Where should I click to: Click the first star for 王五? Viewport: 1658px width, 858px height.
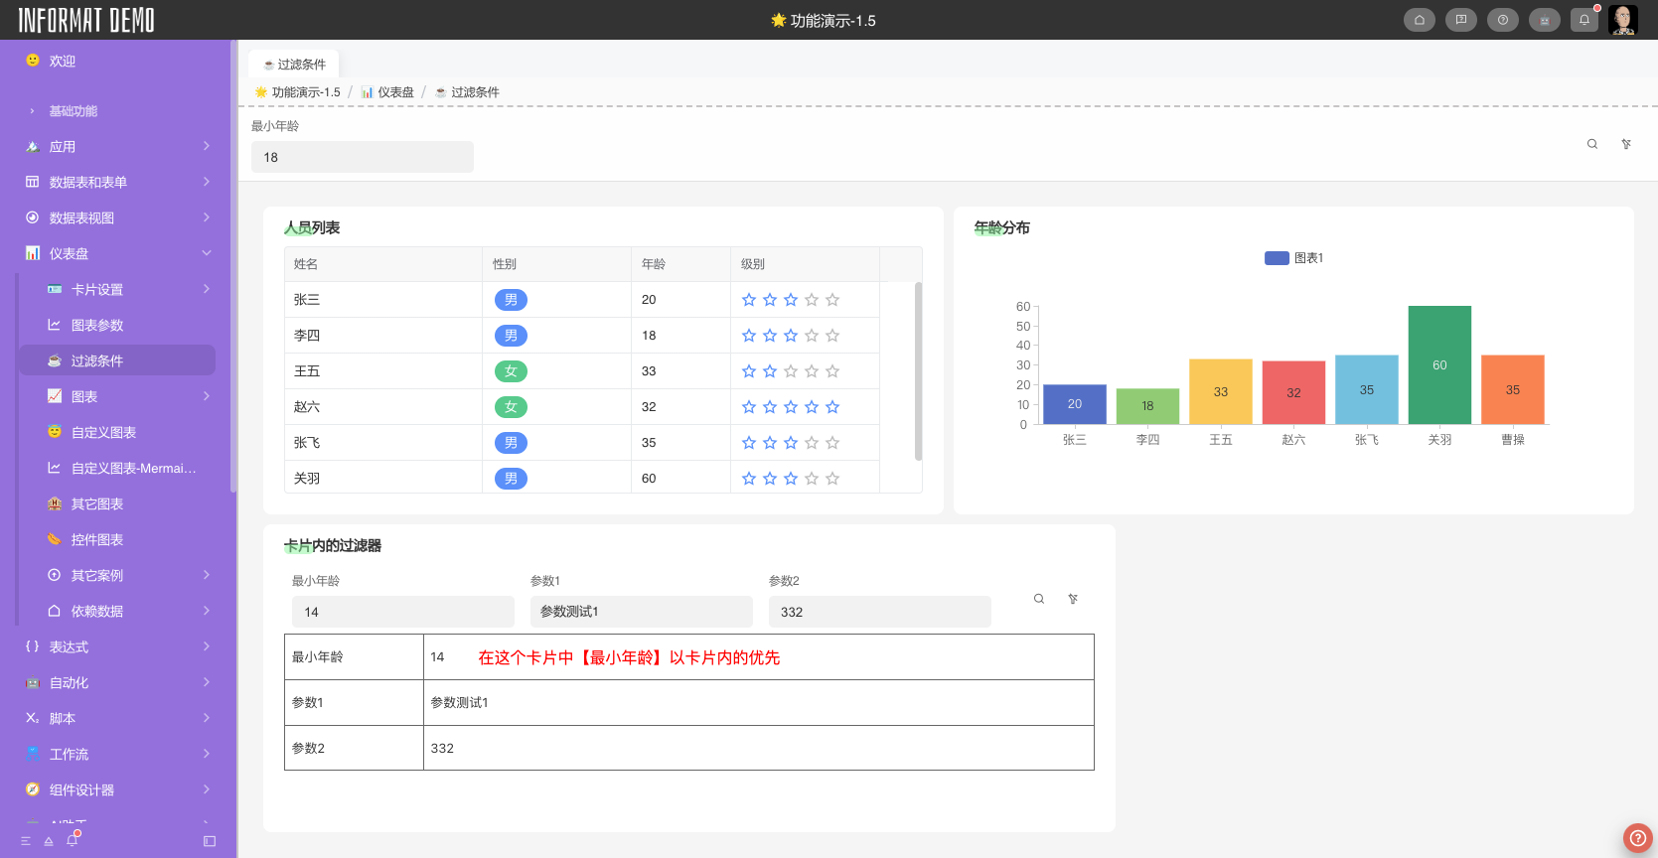[x=749, y=371]
